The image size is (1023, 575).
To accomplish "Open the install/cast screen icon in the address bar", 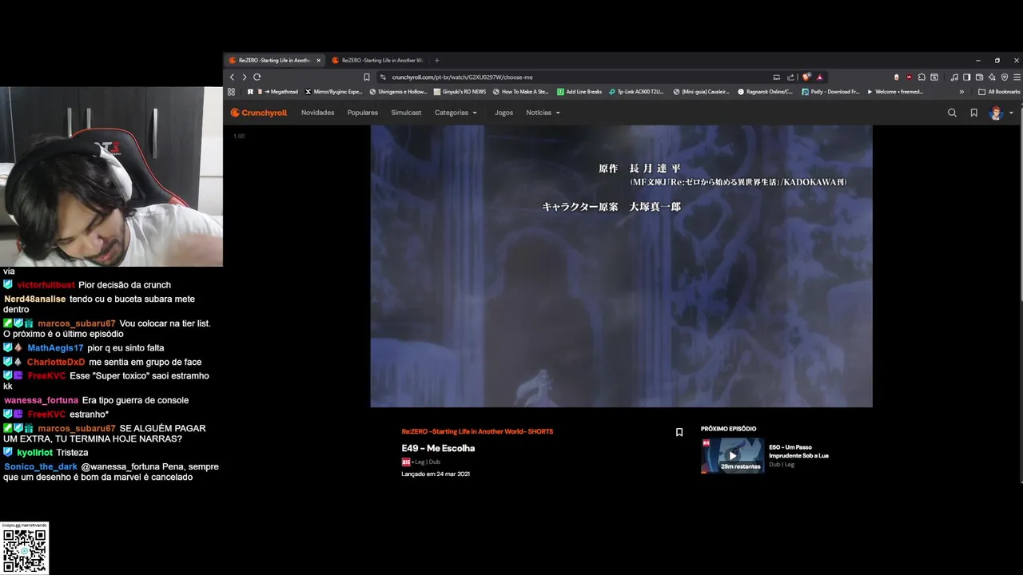I will click(776, 77).
